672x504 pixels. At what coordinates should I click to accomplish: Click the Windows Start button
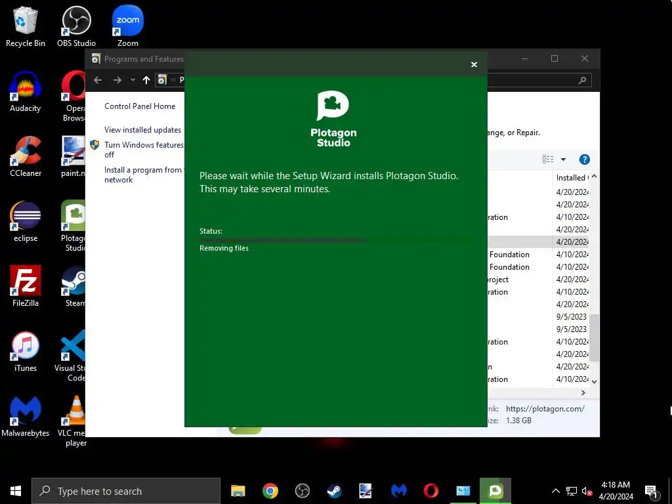pos(16,491)
